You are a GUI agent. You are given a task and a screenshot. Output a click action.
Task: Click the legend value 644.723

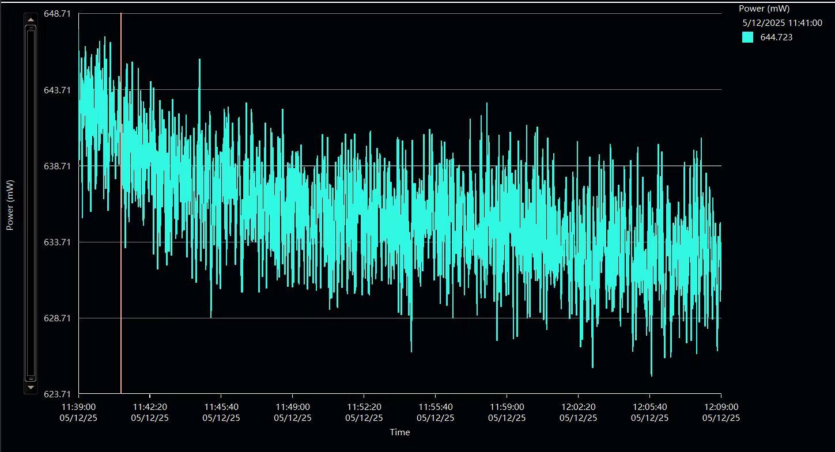pos(776,37)
